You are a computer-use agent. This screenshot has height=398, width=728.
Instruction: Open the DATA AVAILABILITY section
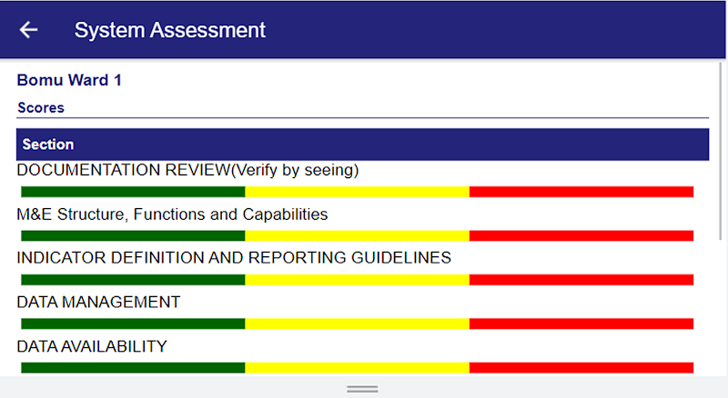click(x=92, y=346)
